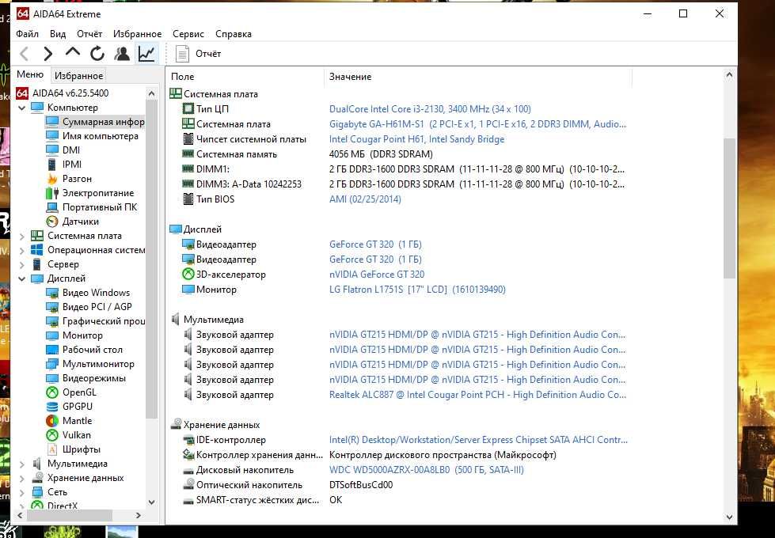The image size is (775, 538).
Task: Switch to the Меню tab
Action: [x=30, y=74]
